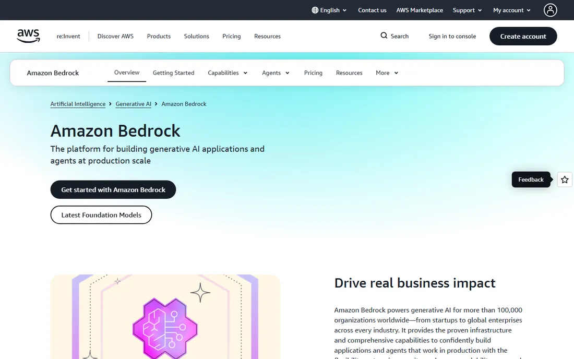Select the Getting Started tab
Screen dimensions: 574x359
click(174, 73)
